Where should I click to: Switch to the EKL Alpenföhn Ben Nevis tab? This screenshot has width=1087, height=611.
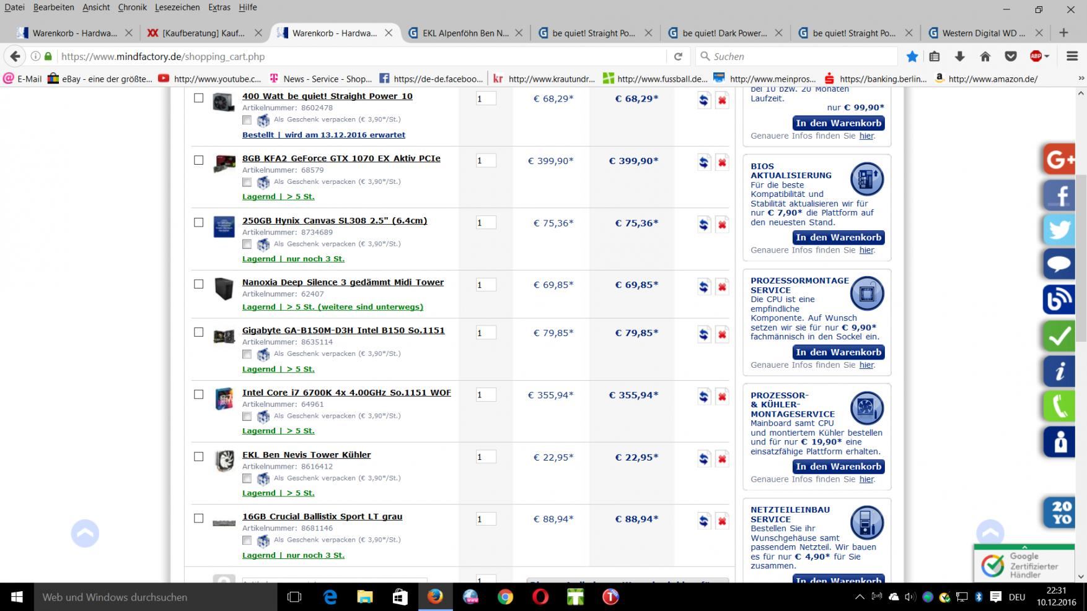[465, 33]
